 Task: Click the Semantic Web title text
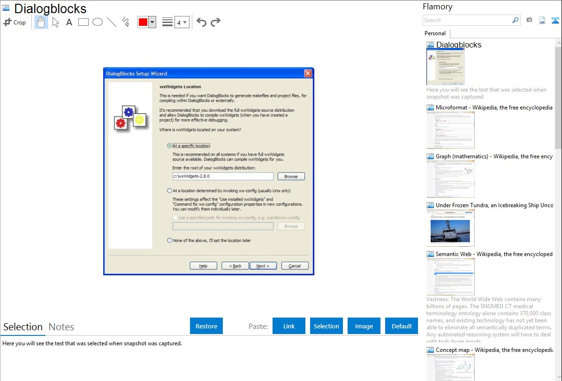tap(494, 254)
